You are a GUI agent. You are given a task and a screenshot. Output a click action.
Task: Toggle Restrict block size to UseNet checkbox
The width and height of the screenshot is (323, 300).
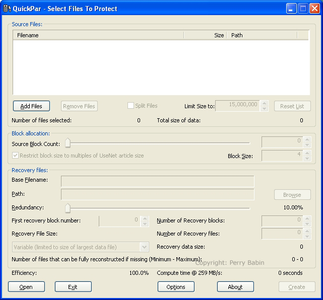tap(15, 155)
